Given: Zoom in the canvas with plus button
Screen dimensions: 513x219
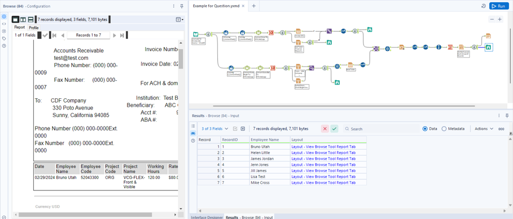Looking at the screenshot, I should coord(500,19).
